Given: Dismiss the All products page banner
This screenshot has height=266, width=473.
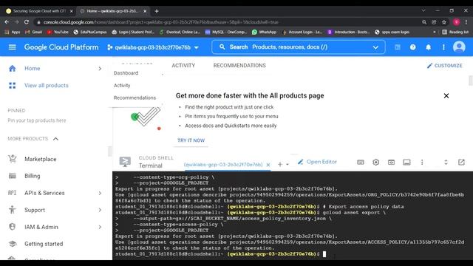Looking at the screenshot, I should tap(446, 95).
